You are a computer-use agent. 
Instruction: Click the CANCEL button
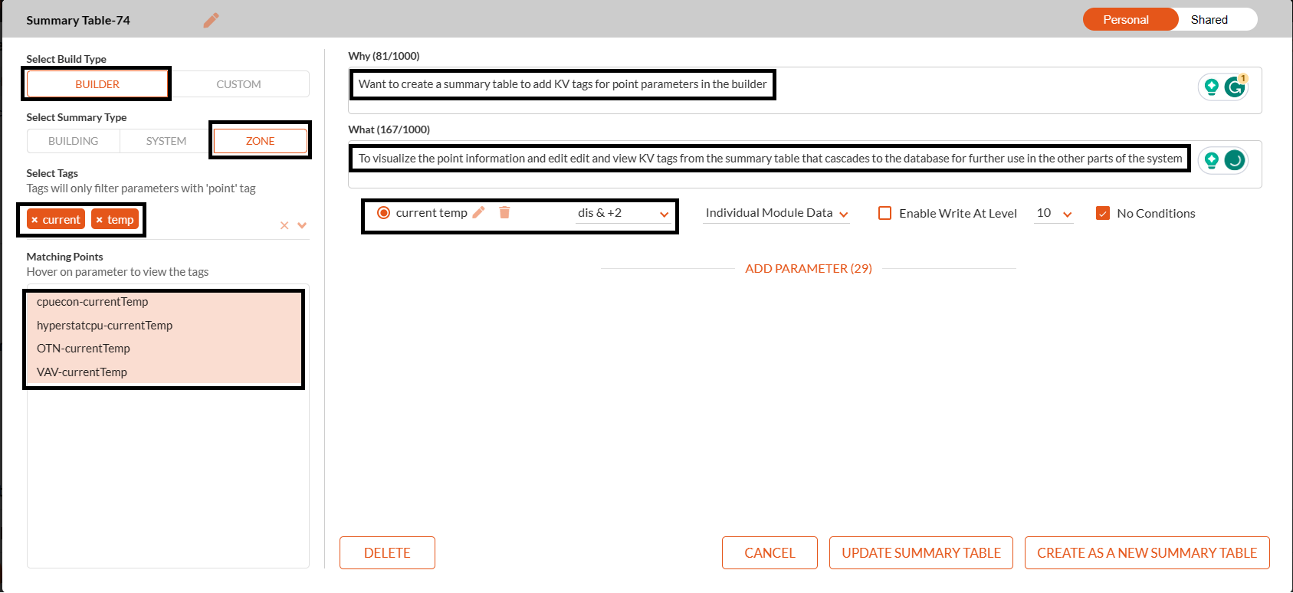(770, 553)
